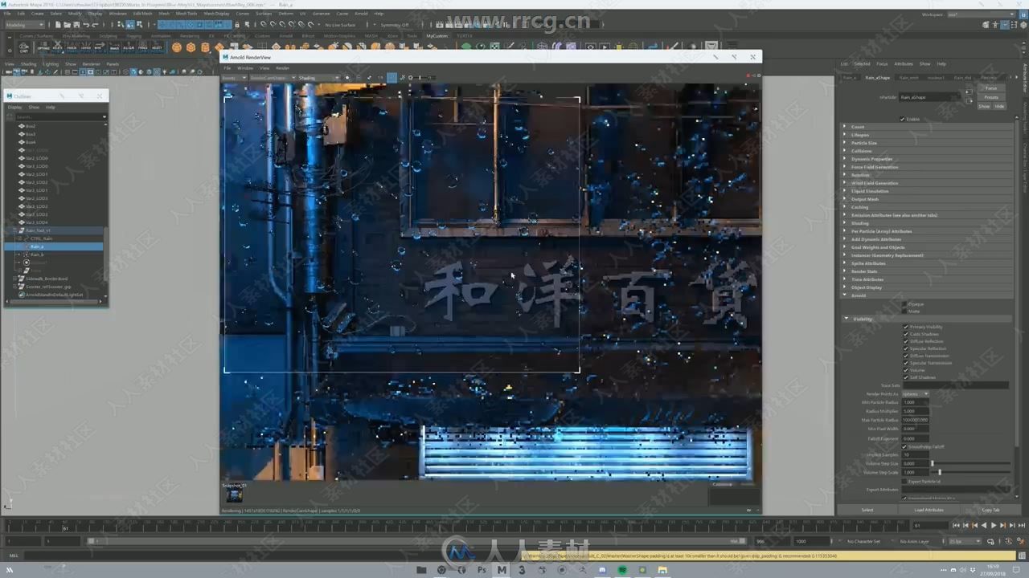This screenshot has width=1029, height=578.
Task: Go to the end of the playback range
Action: 1021,525
